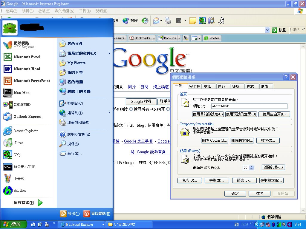
Task: Click the 使用空白頁(B) button
Action: 274,114
